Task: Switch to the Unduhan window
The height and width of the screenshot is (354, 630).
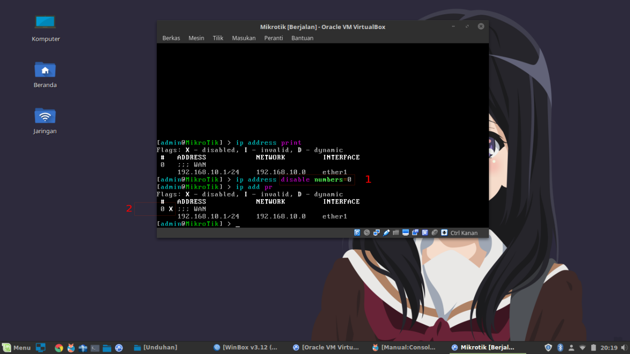Action: (x=156, y=348)
